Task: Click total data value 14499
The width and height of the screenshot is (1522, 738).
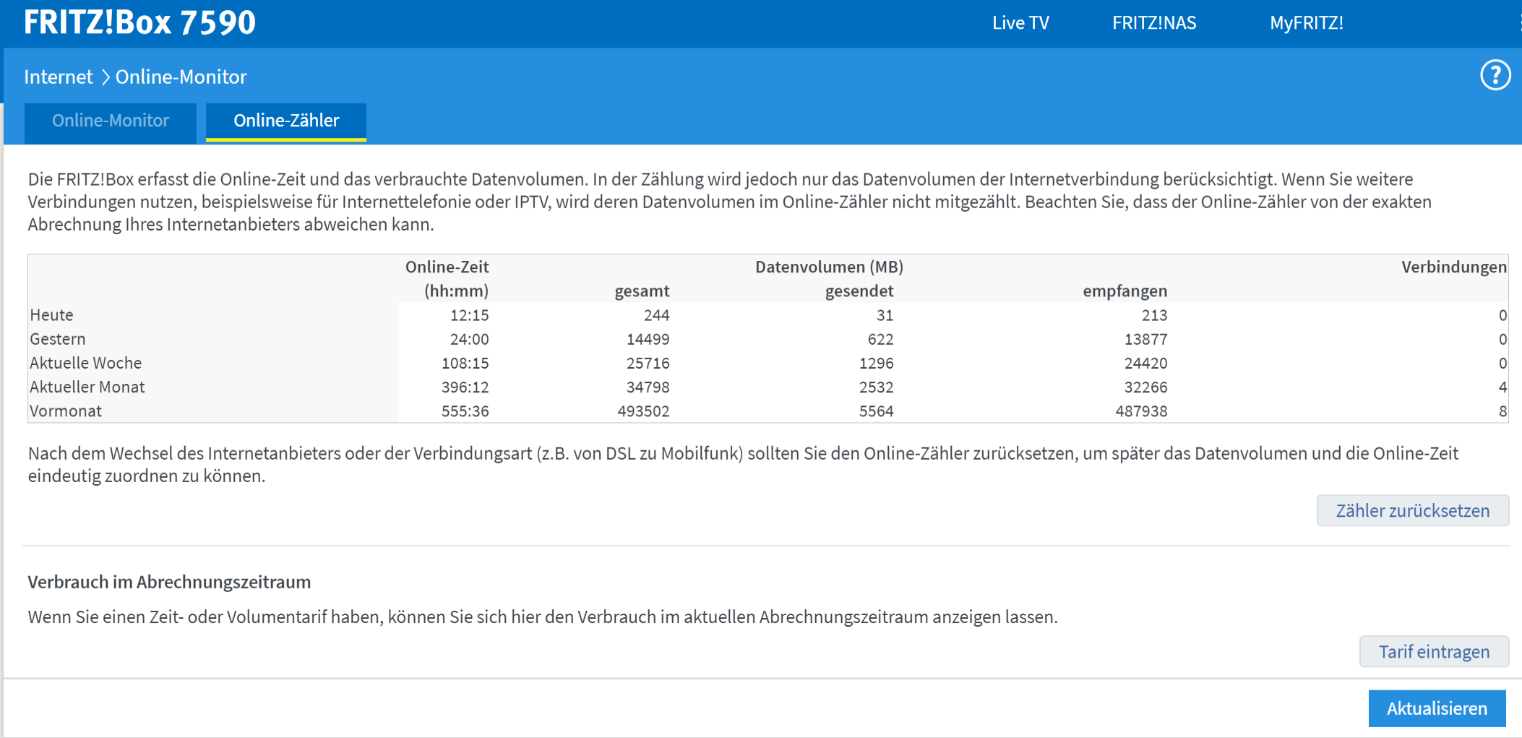Action: click(x=648, y=339)
